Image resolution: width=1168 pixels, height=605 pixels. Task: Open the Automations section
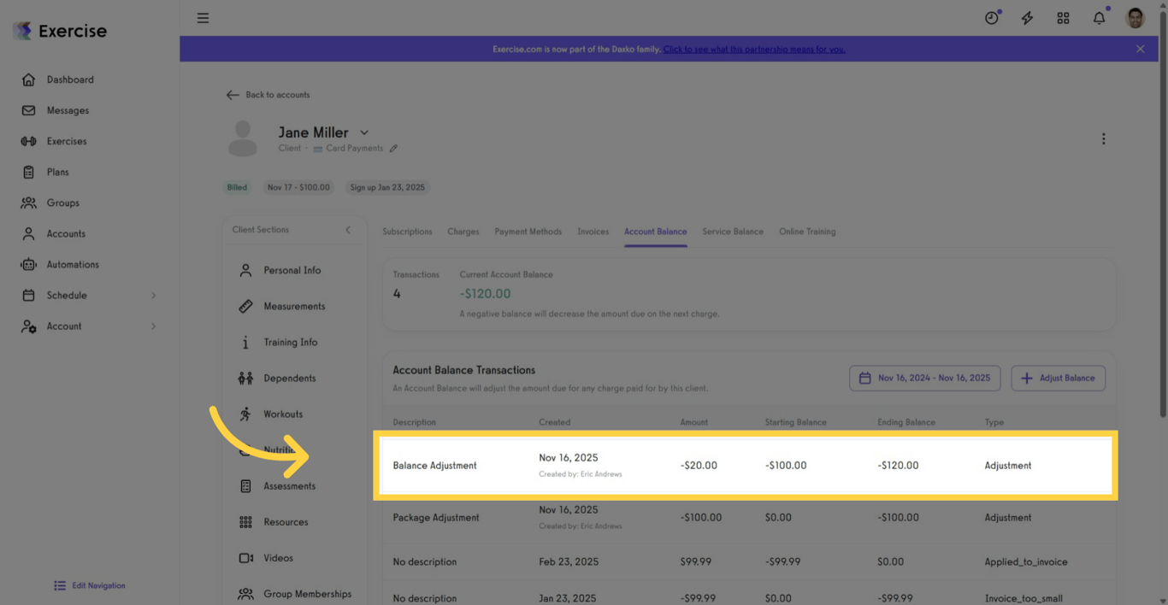[73, 264]
